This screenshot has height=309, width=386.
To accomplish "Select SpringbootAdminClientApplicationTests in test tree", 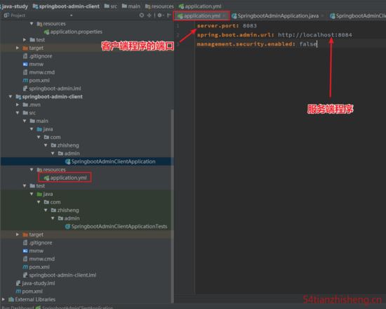I will coord(119,226).
